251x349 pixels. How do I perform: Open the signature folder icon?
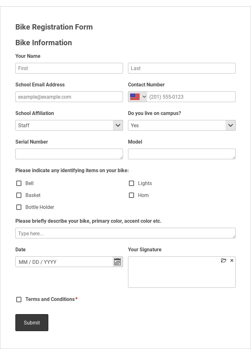tap(223, 260)
